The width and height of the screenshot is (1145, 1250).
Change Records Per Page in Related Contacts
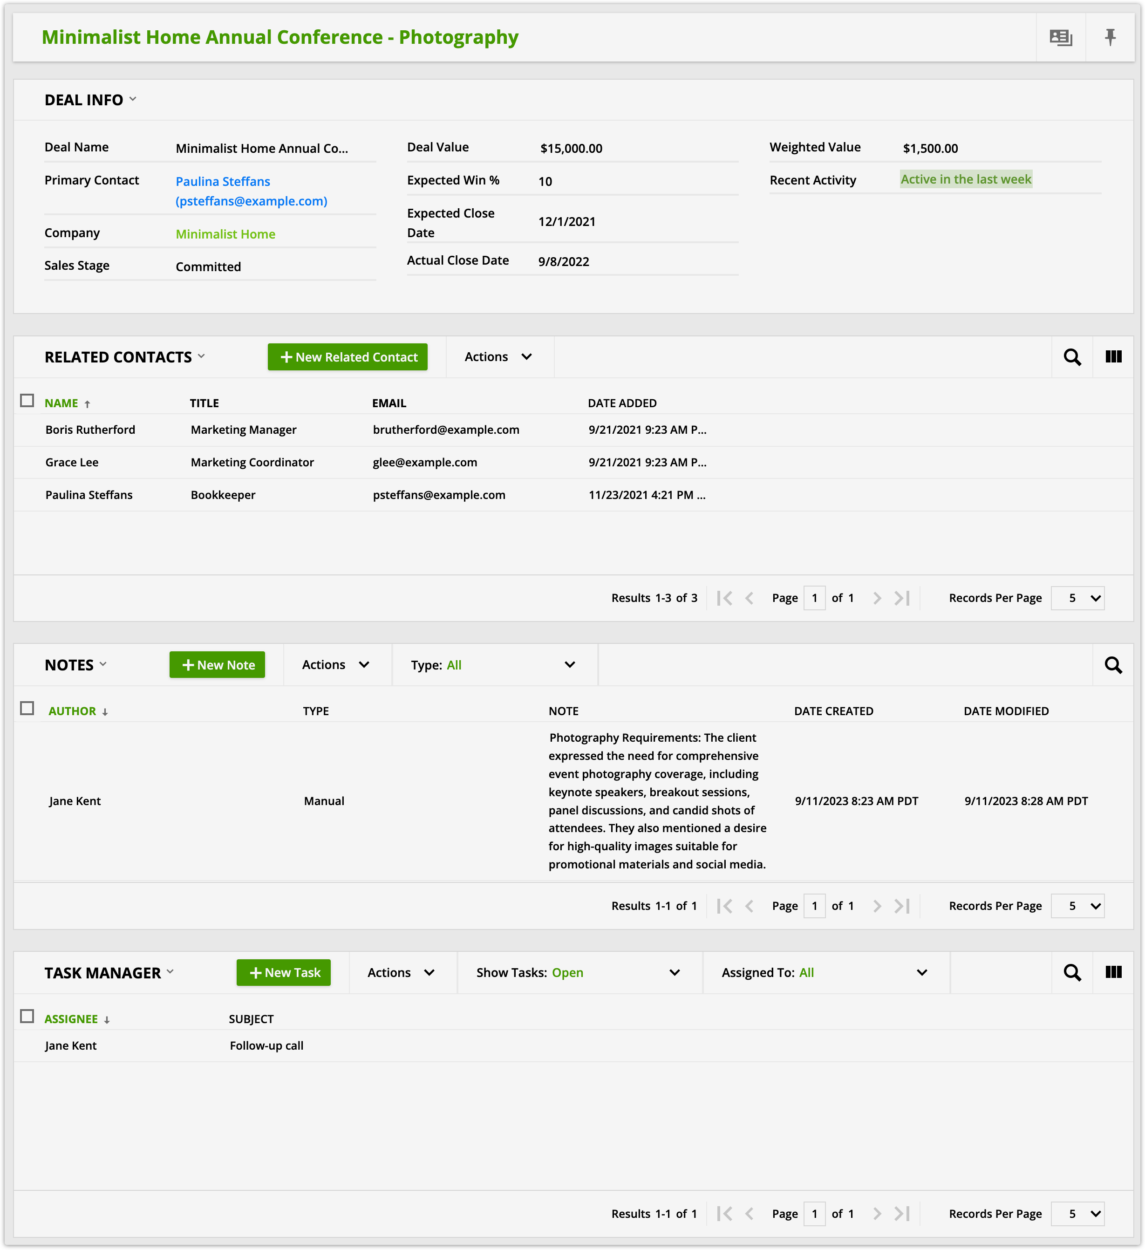pos(1077,598)
